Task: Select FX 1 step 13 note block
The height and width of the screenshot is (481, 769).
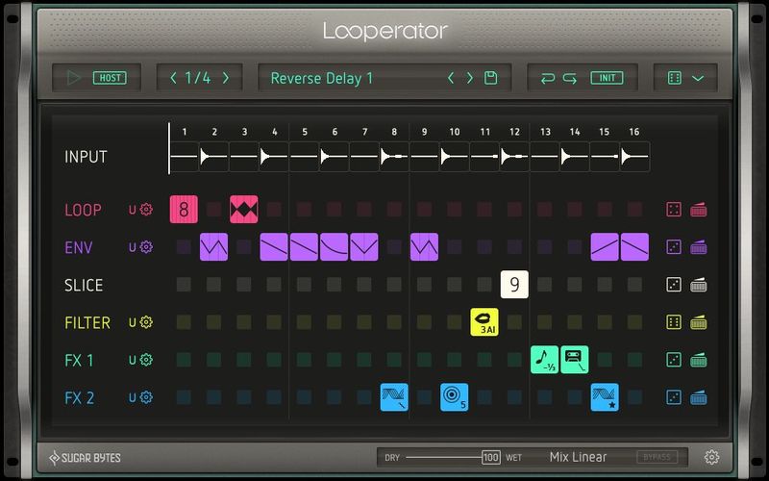Action: [544, 360]
